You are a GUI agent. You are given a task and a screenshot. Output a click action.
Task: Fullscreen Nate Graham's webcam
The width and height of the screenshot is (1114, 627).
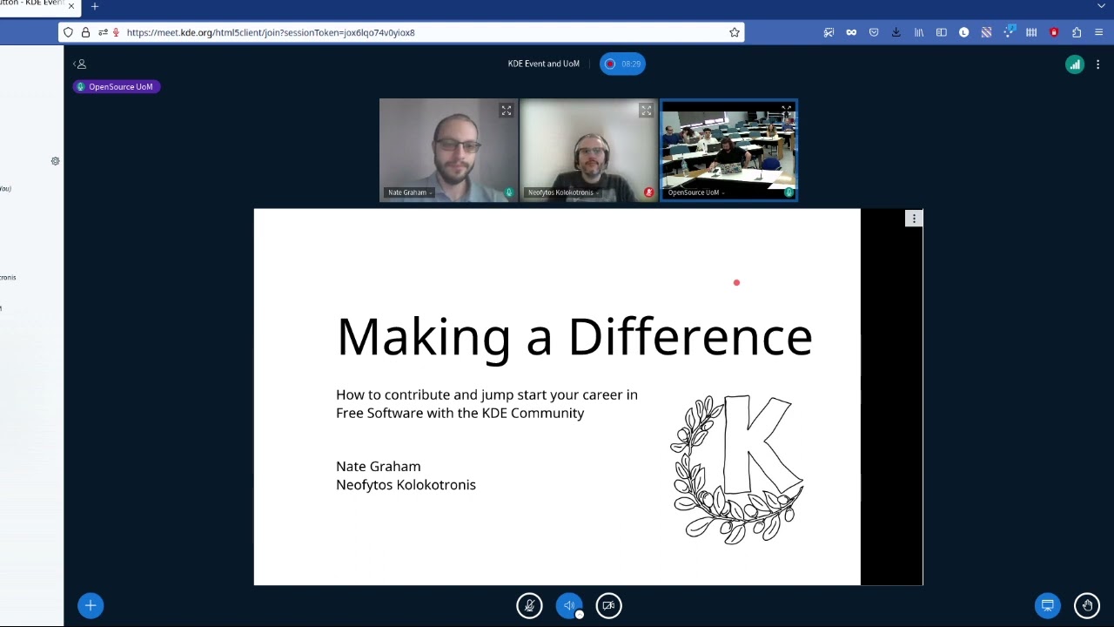tap(507, 111)
